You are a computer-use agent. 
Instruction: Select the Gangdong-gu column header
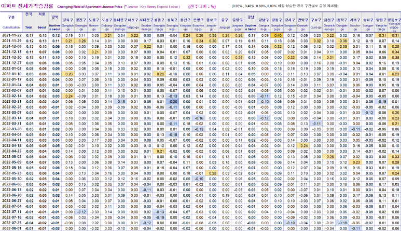(x=276, y=22)
